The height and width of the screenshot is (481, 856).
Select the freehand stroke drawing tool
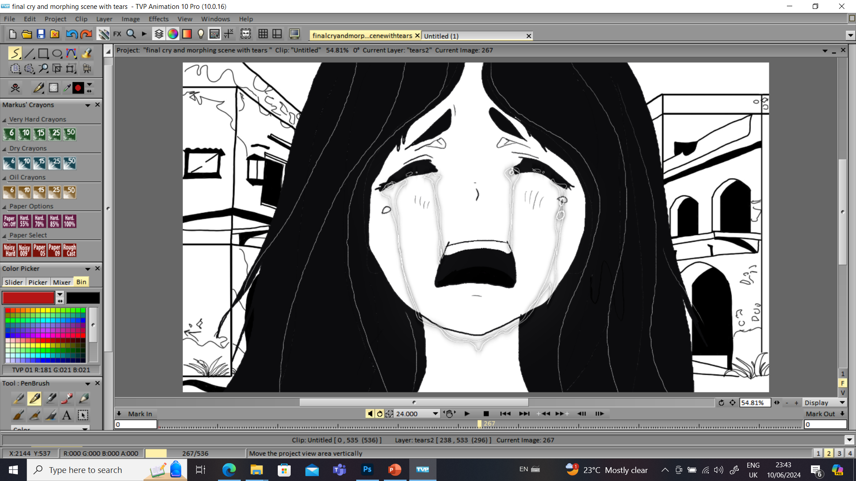click(15, 53)
